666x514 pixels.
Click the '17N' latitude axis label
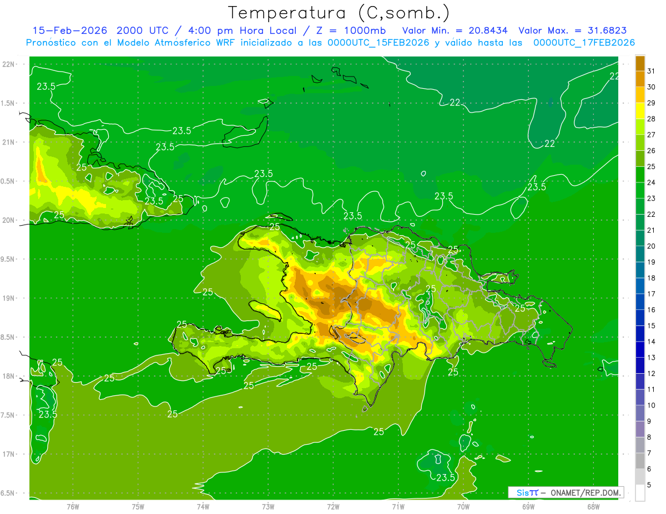(8, 454)
